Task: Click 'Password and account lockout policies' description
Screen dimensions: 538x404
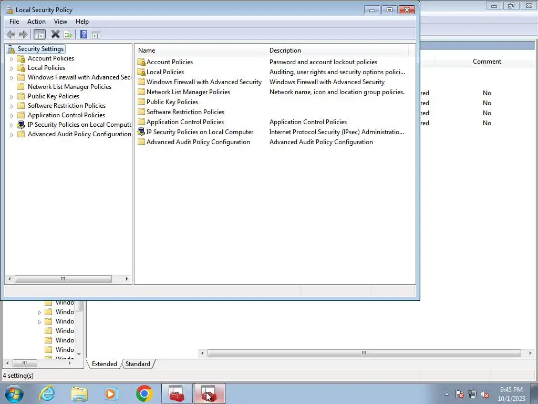Action: point(323,62)
